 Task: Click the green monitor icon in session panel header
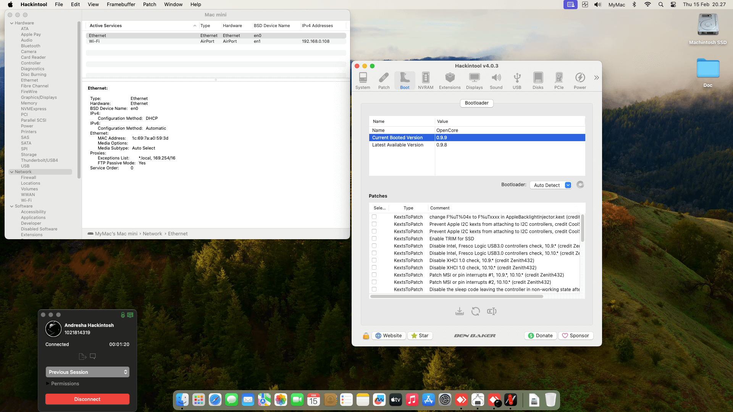(130, 315)
